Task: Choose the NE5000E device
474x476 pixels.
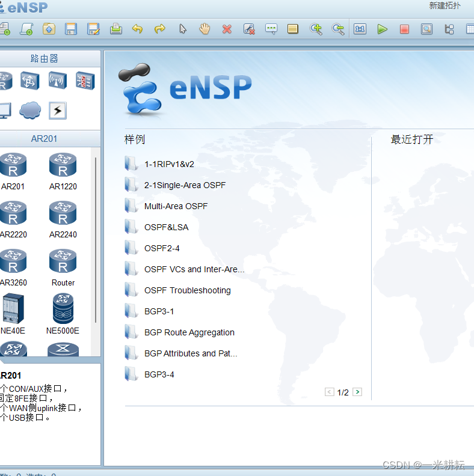Action: 63,314
